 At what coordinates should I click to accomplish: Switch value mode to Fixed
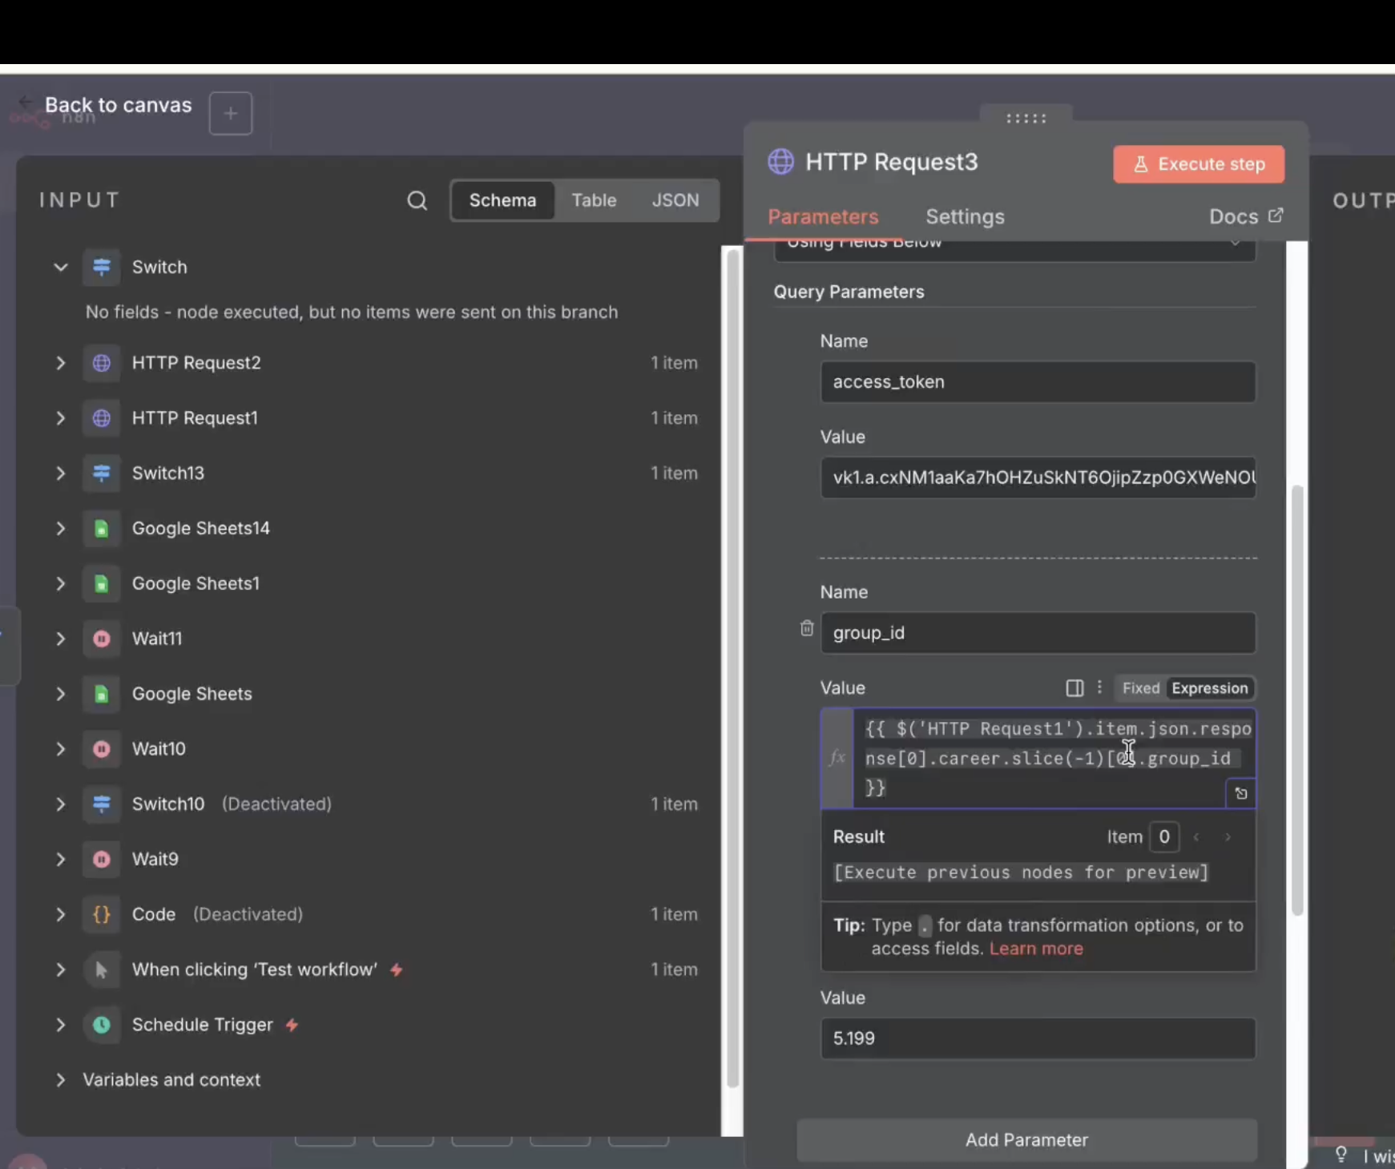(1141, 688)
